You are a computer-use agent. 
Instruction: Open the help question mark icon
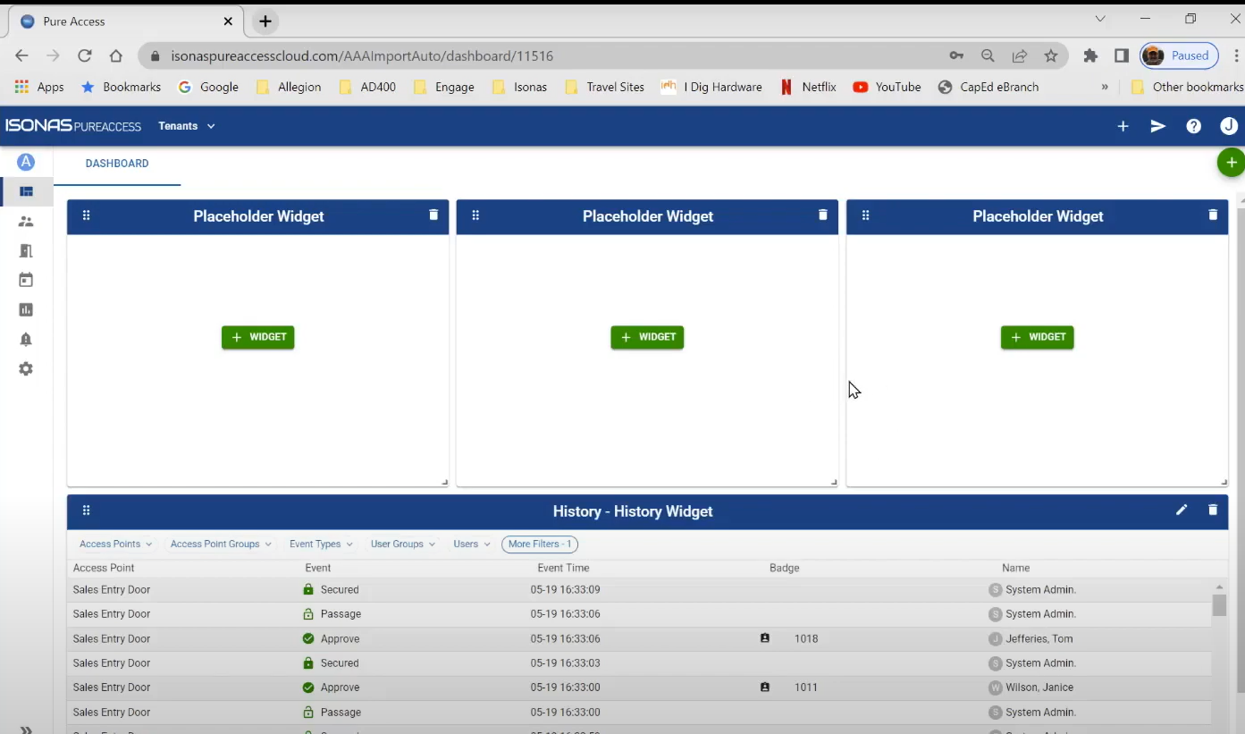[1194, 126]
